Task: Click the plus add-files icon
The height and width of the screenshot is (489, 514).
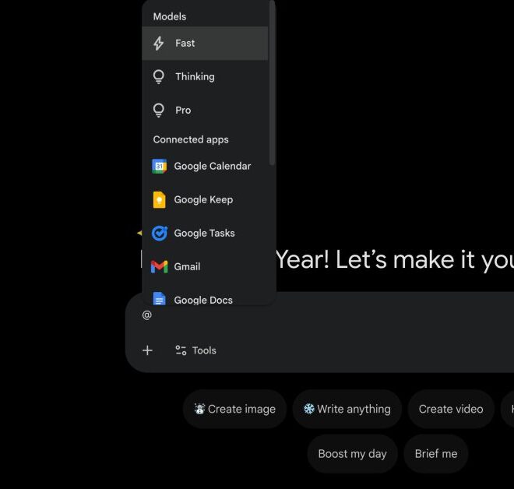Action: [147, 350]
